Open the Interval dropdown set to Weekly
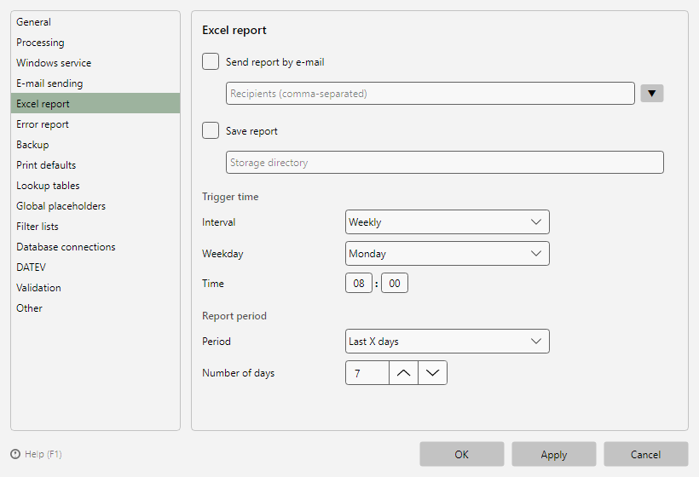The height and width of the screenshot is (477, 699). click(x=448, y=221)
